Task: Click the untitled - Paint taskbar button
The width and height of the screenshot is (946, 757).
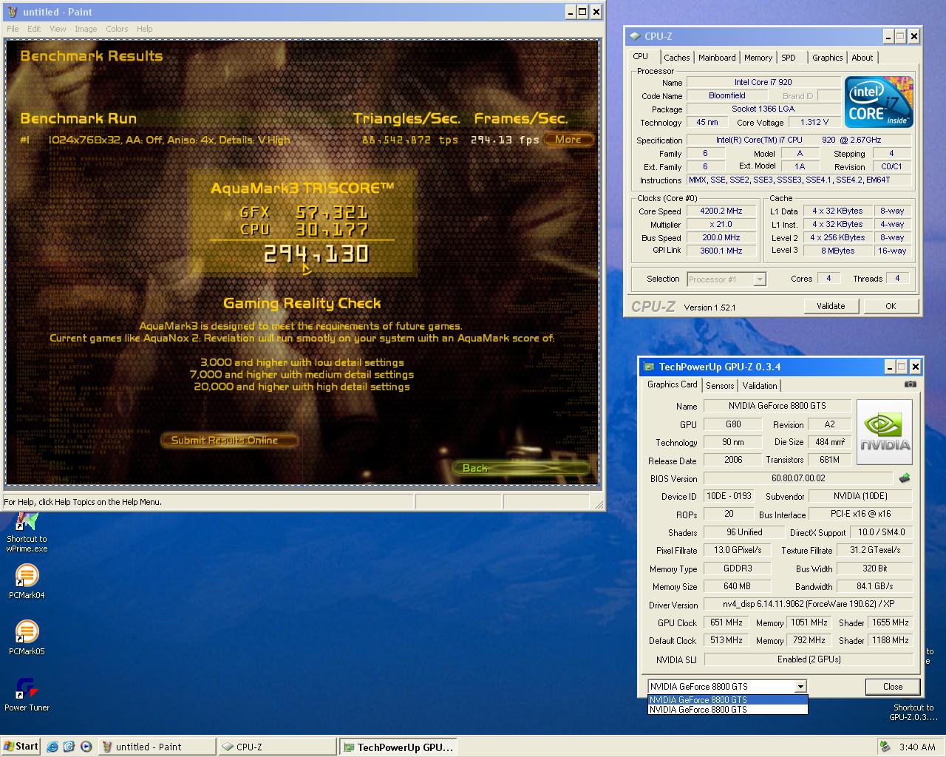Action: (x=157, y=747)
